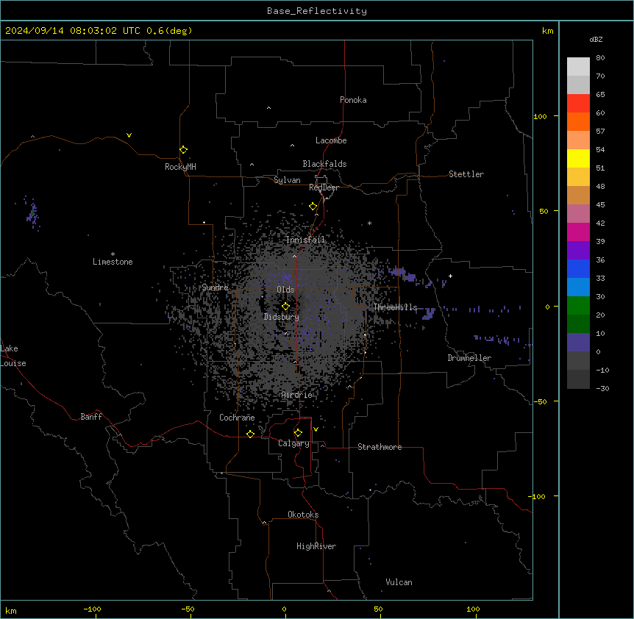This screenshot has width=634, height=619.
Task: Click the purple echo cluster west of Limestone
Action: point(32,214)
